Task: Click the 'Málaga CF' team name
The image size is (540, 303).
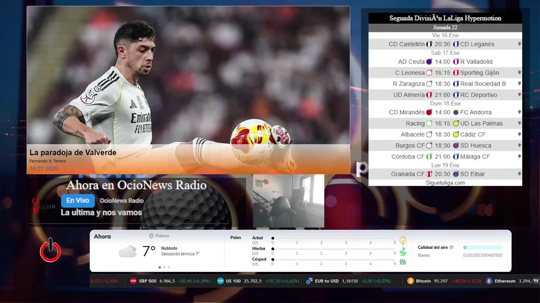Action: [475, 157]
